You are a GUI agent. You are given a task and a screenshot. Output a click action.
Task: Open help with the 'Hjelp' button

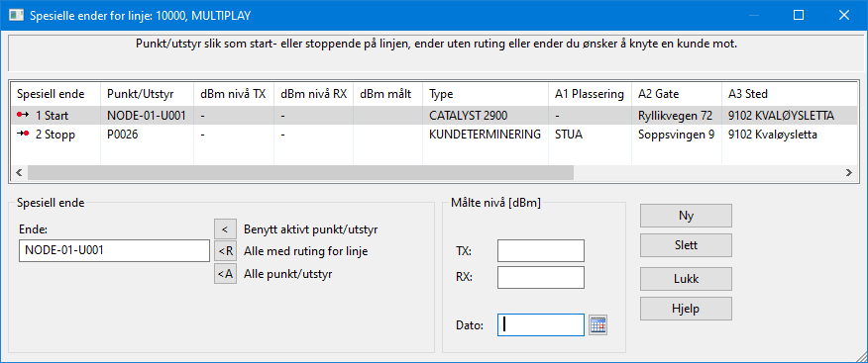[x=686, y=309]
